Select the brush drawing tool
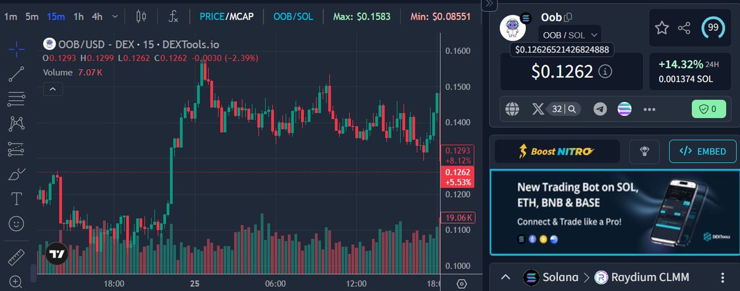 click(17, 174)
